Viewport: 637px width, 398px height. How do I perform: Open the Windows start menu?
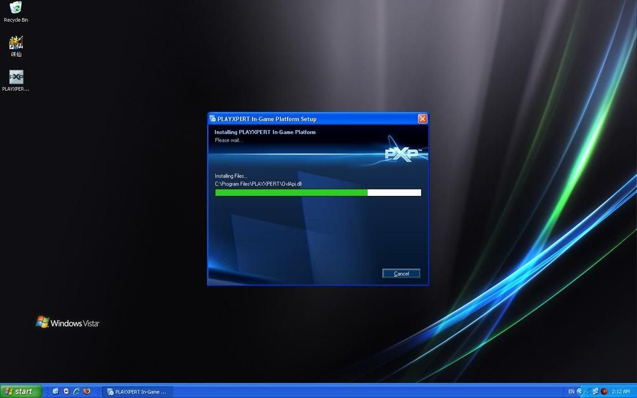tap(21, 392)
